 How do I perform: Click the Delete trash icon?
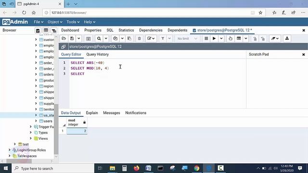coord(139,38)
